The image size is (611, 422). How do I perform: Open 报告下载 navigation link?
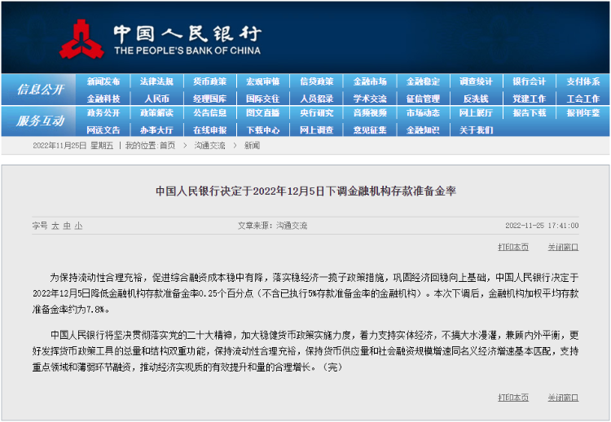click(530, 113)
